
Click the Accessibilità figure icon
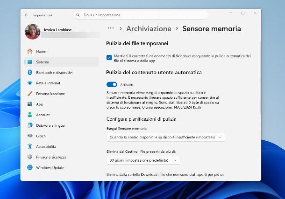coord(30,146)
